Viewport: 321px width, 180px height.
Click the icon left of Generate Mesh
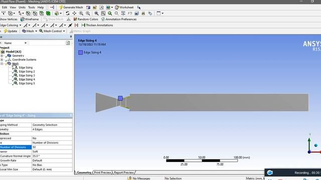[x=52, y=7]
